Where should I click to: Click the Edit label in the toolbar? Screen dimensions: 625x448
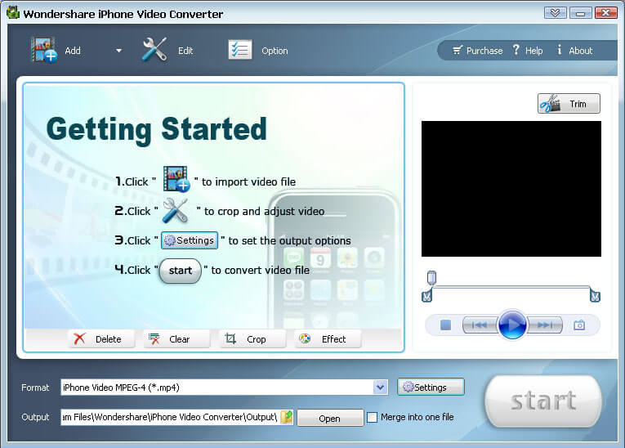pos(185,51)
